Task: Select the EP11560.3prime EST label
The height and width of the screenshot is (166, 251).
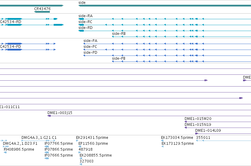Action: [93, 144]
